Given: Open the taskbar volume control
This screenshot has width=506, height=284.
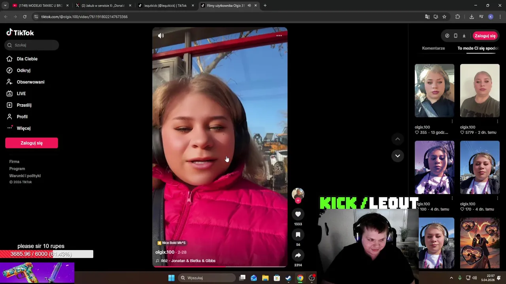Looking at the screenshot, I should pos(474,278).
